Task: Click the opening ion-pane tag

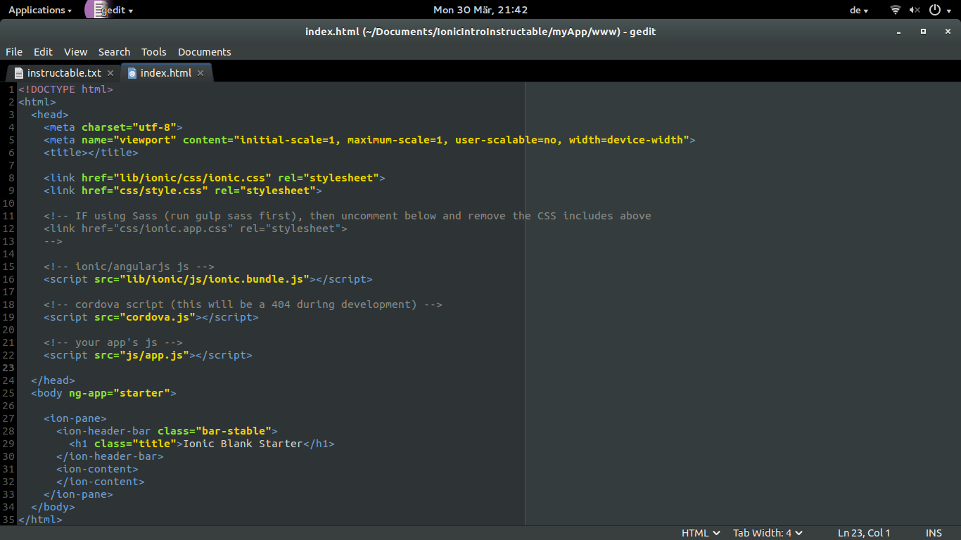Action: click(x=75, y=418)
